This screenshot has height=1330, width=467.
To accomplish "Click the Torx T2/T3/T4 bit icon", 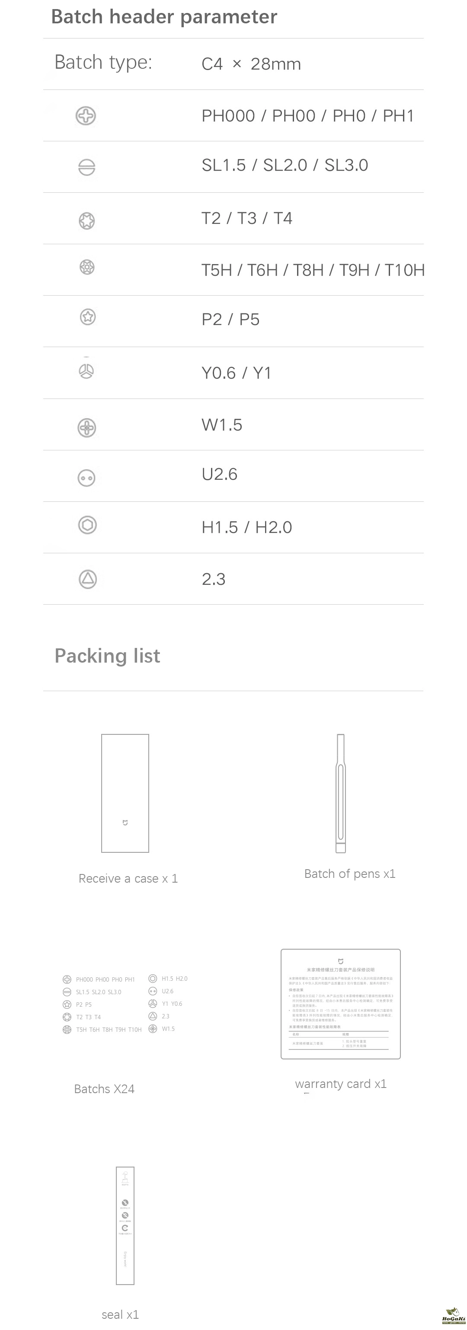I will click(87, 221).
